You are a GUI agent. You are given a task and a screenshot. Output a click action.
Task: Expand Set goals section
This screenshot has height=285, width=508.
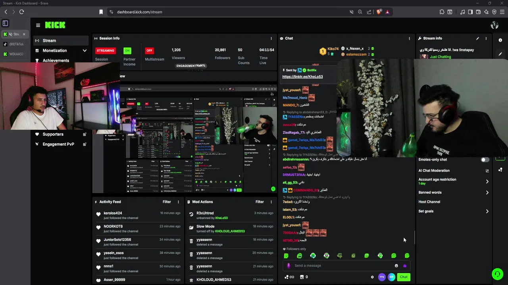click(454, 211)
